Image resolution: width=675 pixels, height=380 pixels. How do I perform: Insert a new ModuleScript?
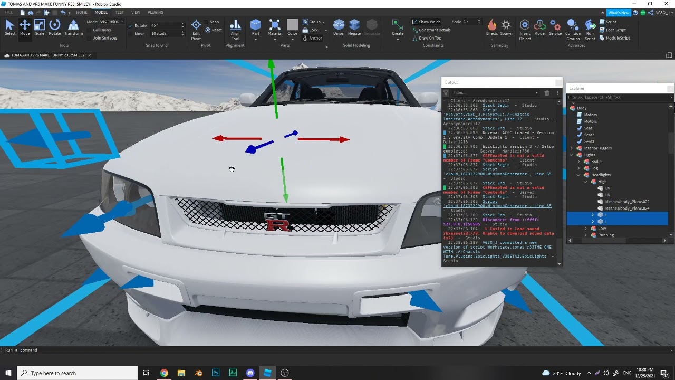(x=615, y=38)
